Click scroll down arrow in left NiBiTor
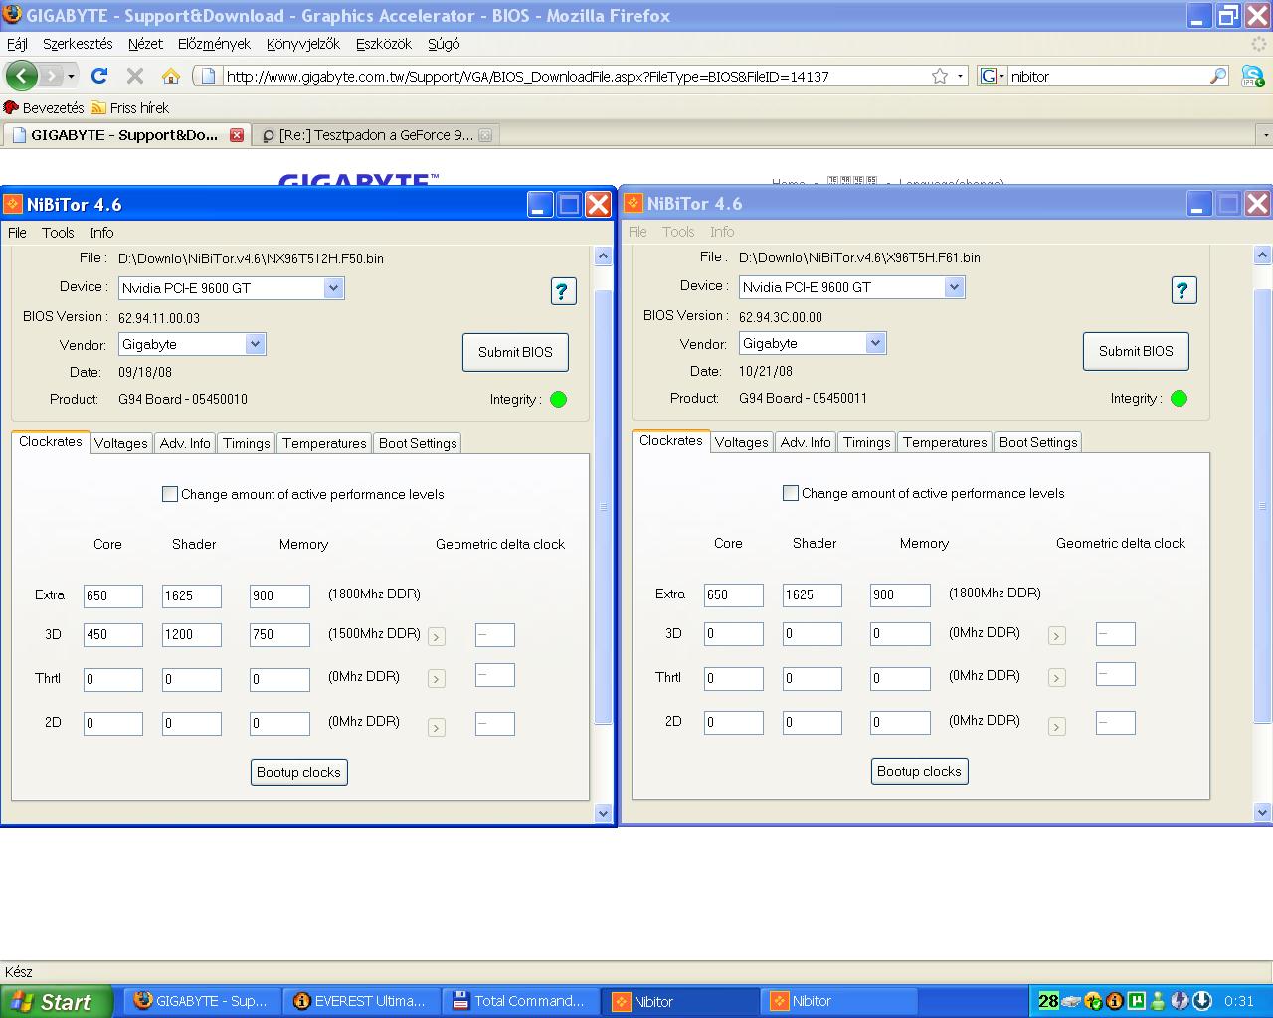Screen dimensions: 1273x1018 (603, 813)
